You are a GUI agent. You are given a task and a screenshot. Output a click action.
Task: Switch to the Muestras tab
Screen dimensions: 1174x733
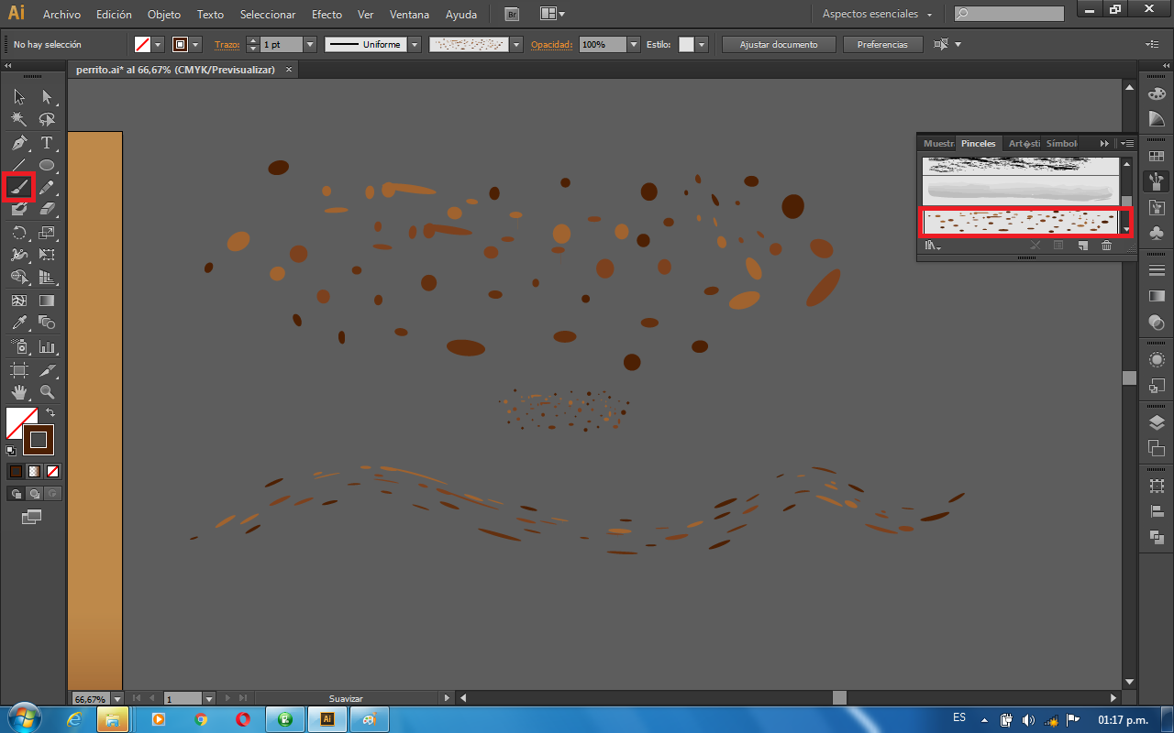938,143
